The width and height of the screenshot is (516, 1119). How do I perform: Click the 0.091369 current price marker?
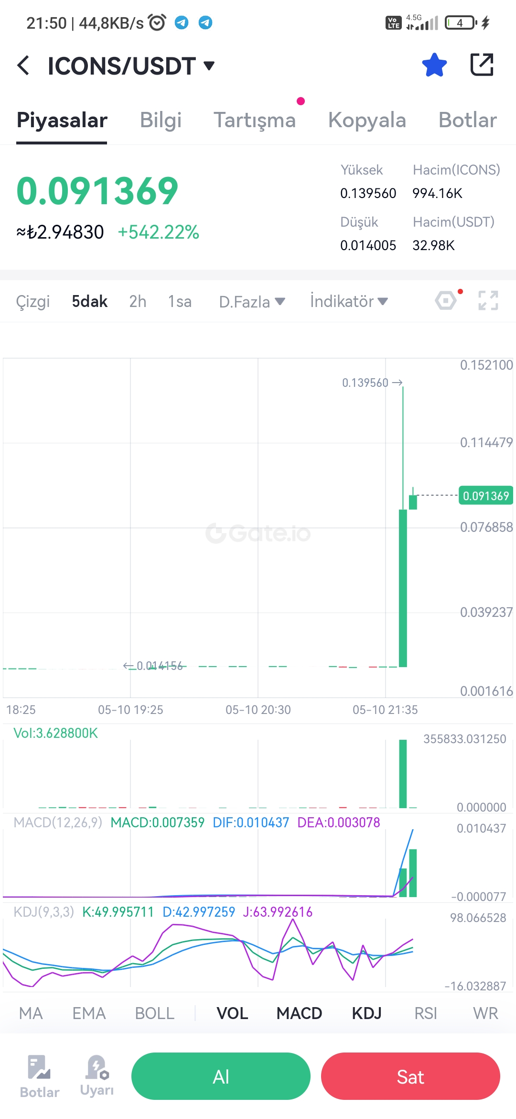pyautogui.click(x=486, y=495)
